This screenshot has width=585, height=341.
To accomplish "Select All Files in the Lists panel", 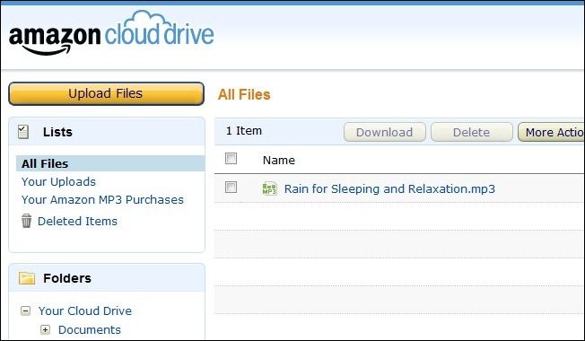I will pos(110,163).
